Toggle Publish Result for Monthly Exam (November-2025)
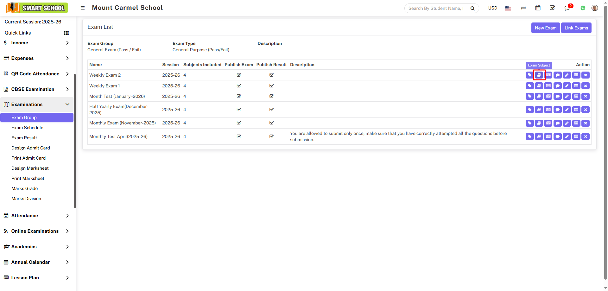This screenshot has width=608, height=291. (x=271, y=123)
